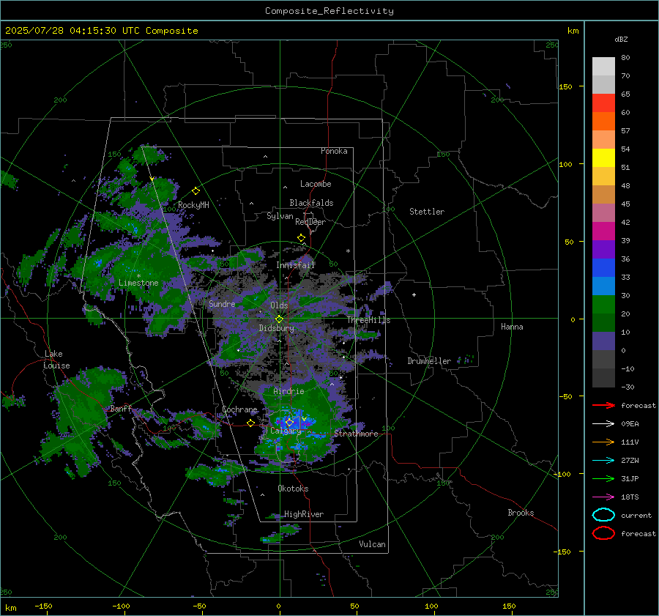The image size is (659, 616).
Task: Click the Hanna town label
Action: pyautogui.click(x=512, y=327)
